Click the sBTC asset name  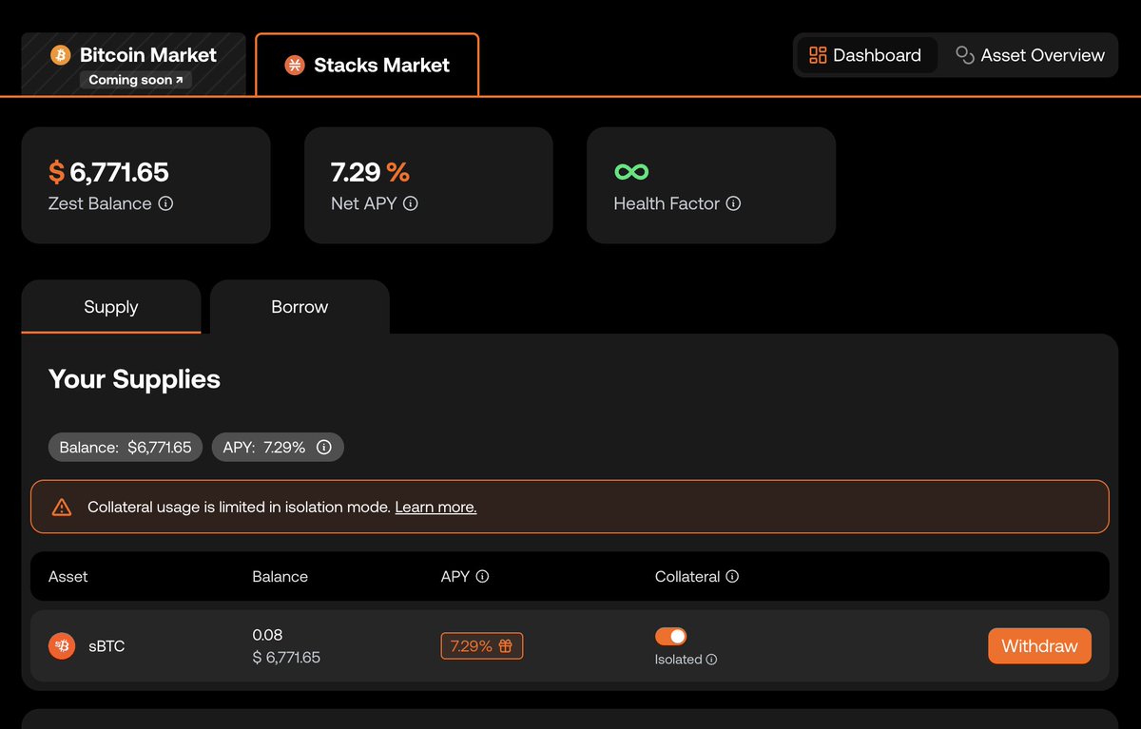pos(105,646)
